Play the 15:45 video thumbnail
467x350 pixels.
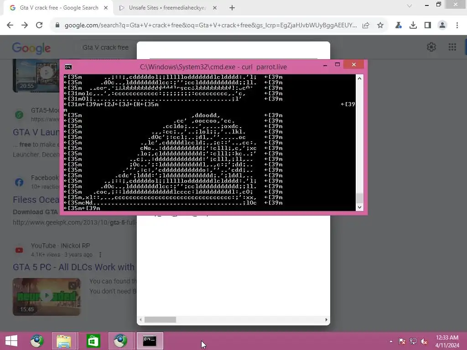point(47,296)
